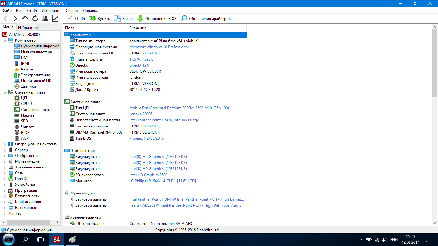Click the Значение column header

pyautogui.click(x=187, y=28)
